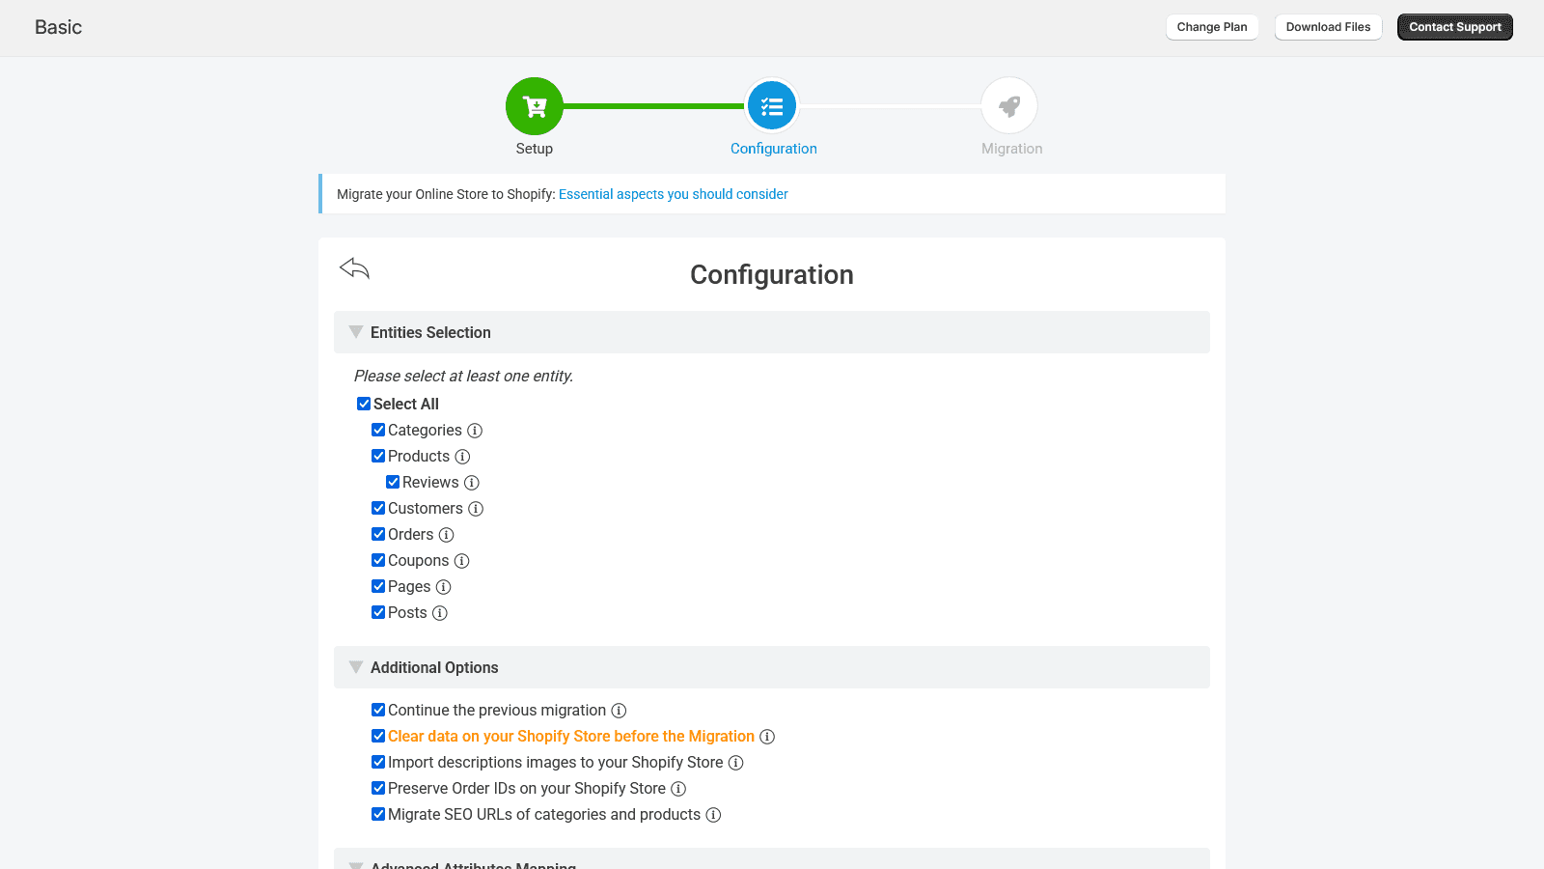Click the green progress bar between steps
The image size is (1544, 869).
click(x=654, y=106)
